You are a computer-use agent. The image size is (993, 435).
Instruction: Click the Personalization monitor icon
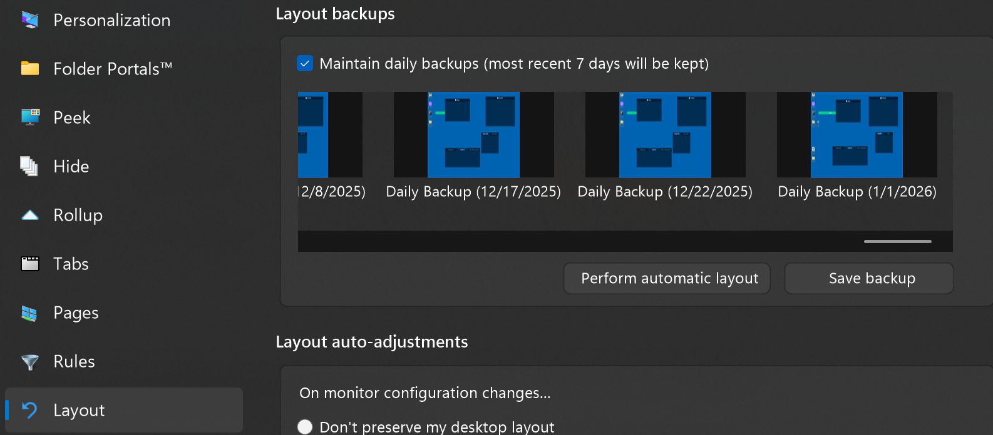[x=29, y=20]
